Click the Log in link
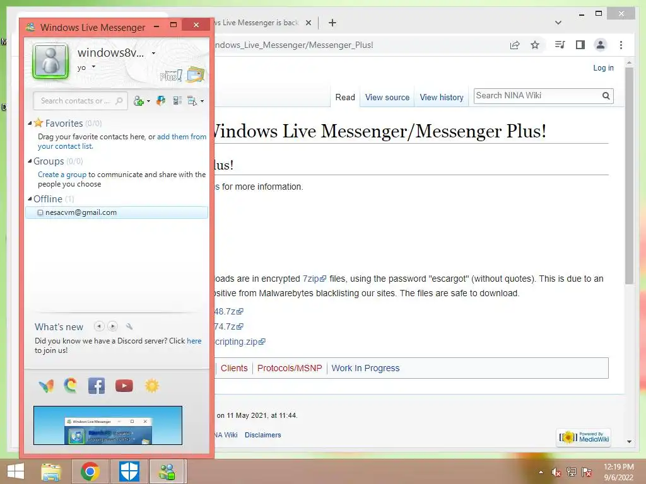 point(603,68)
